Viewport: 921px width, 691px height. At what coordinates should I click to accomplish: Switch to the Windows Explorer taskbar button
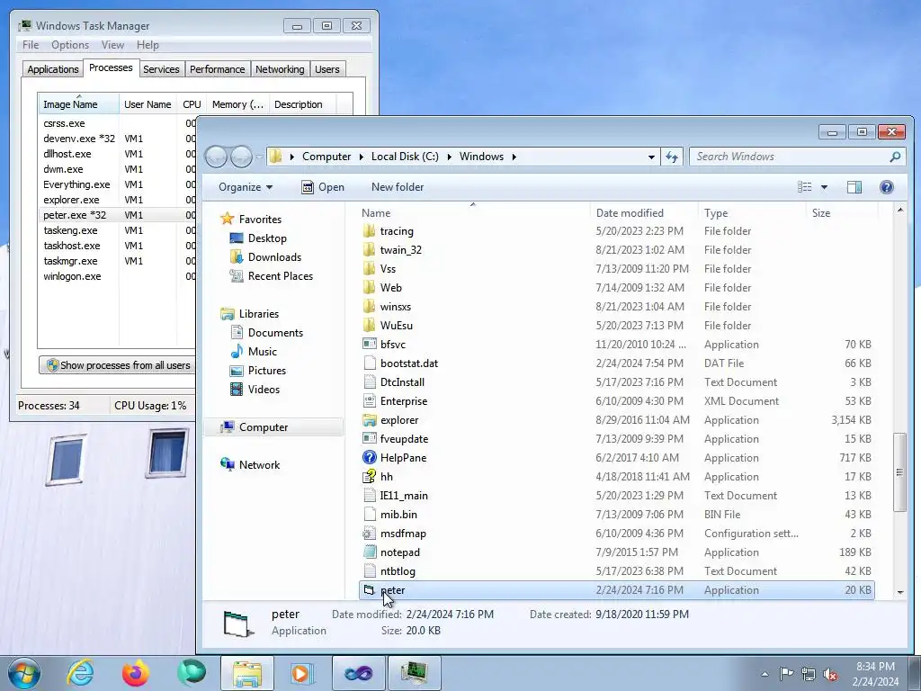pos(247,673)
